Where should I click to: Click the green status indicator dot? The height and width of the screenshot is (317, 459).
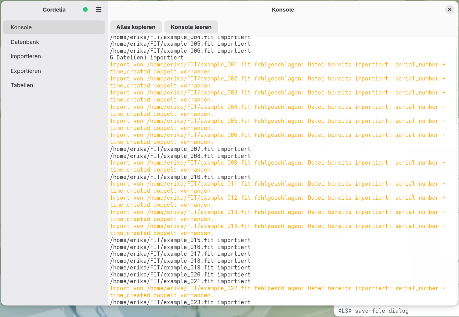(85, 9)
